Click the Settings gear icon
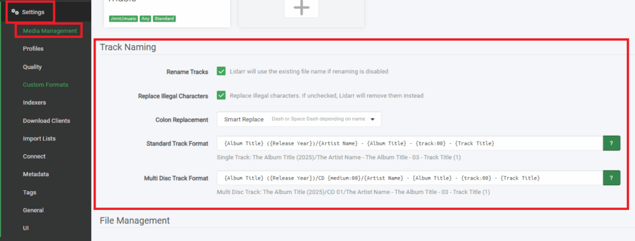The height and width of the screenshot is (241, 635). [x=15, y=12]
